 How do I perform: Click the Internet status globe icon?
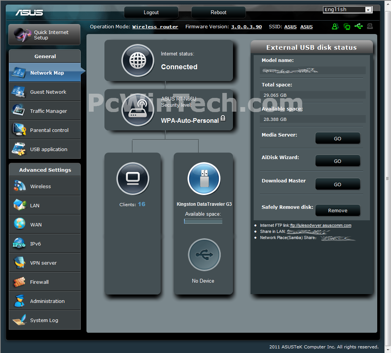point(138,60)
